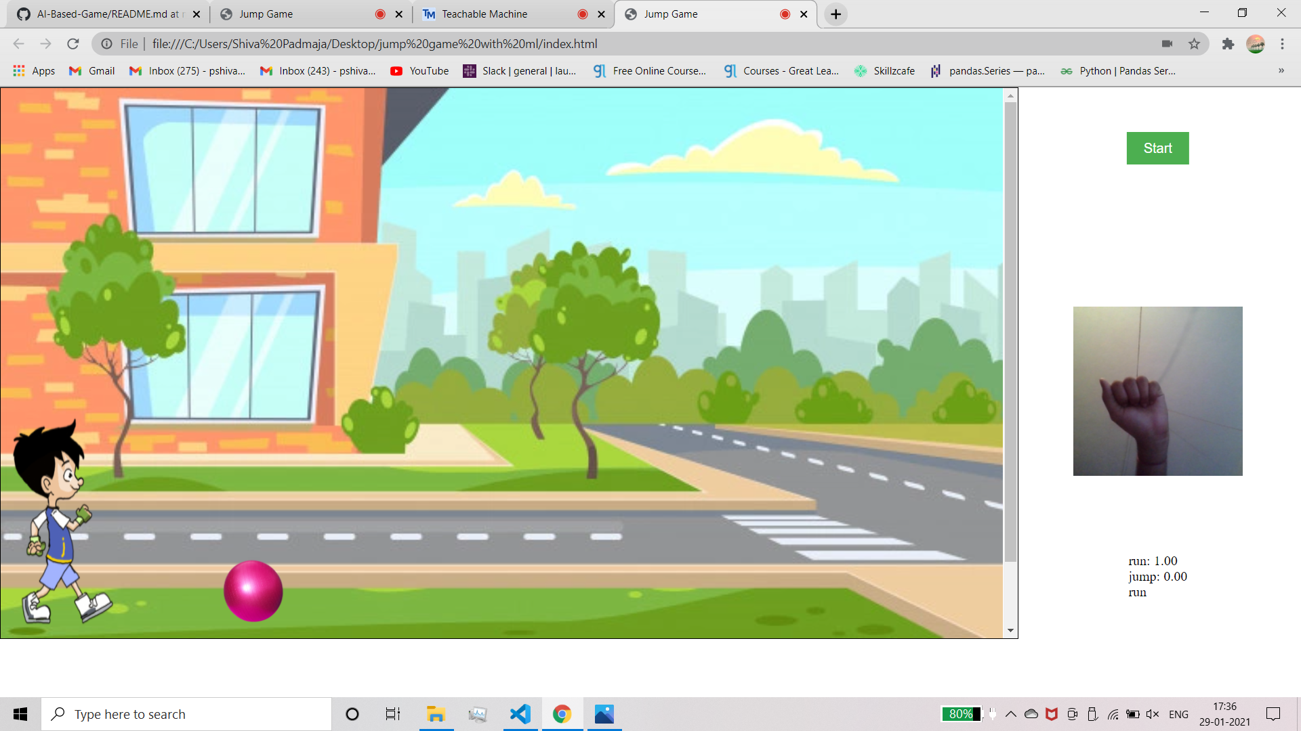Screen dimensions: 1301x731
Task: Open the Gmail bookmark
Action: [x=92, y=71]
